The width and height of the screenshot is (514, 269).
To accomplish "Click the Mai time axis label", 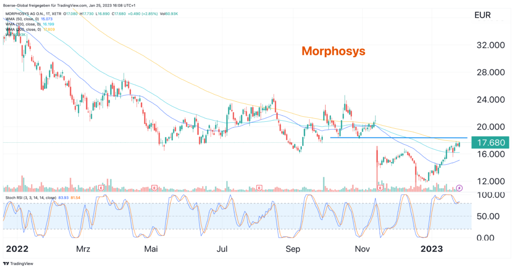I will (151, 249).
